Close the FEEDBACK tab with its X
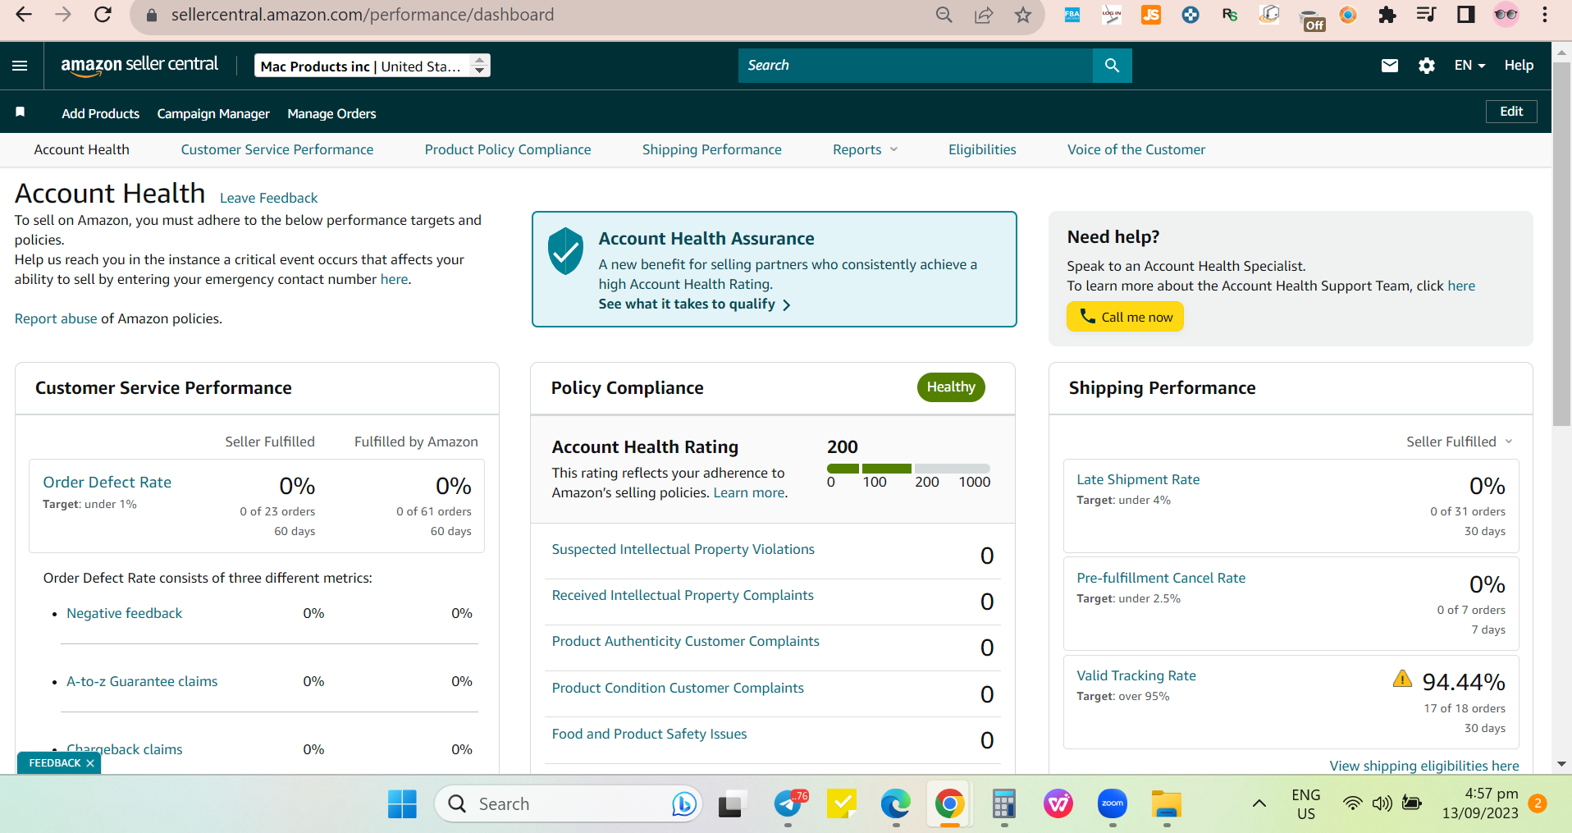Image resolution: width=1572 pixels, height=833 pixels. 90,763
